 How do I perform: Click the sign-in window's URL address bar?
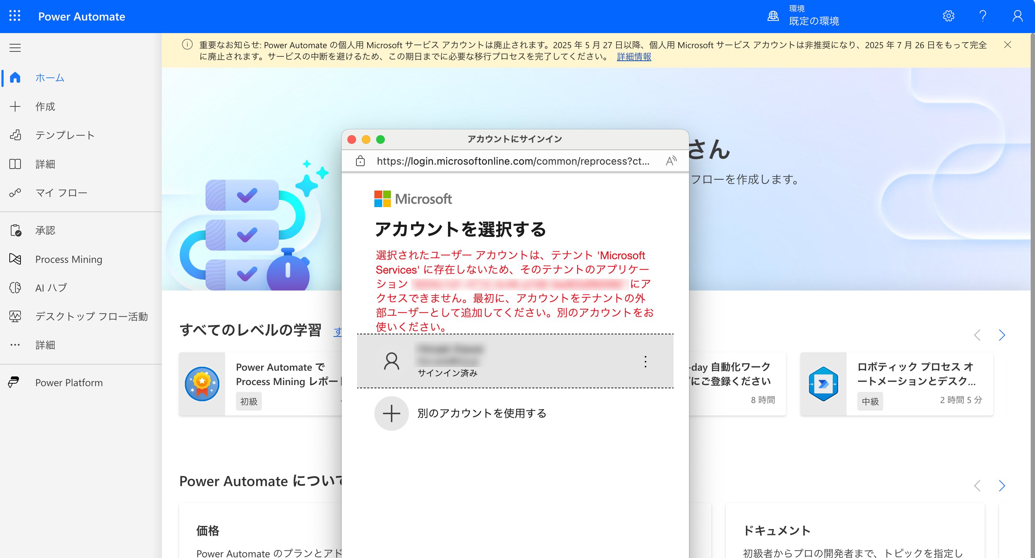click(513, 161)
